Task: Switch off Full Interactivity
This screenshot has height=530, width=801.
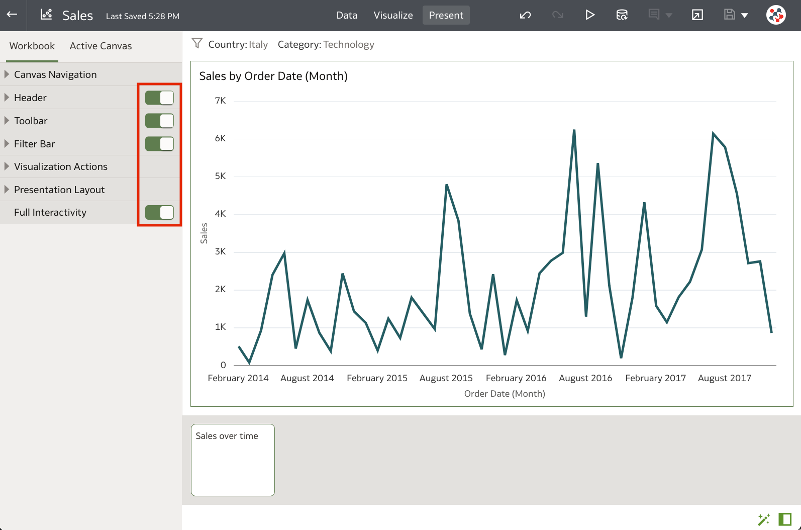Action: pos(159,212)
